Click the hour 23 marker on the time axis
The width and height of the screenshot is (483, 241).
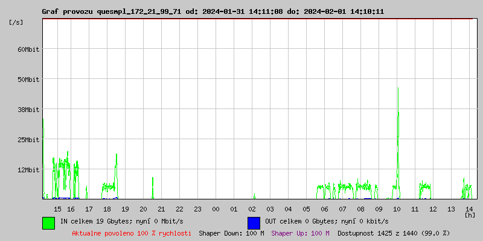point(197,209)
